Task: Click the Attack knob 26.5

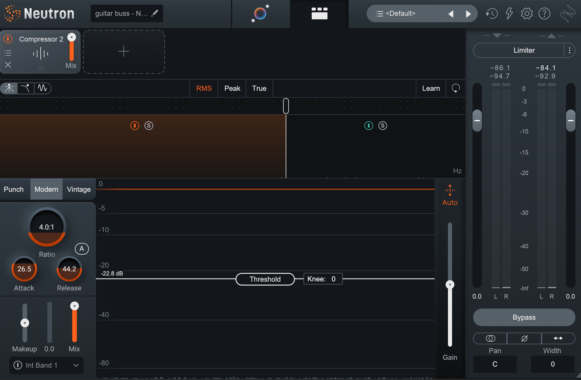Action: pyautogui.click(x=24, y=269)
